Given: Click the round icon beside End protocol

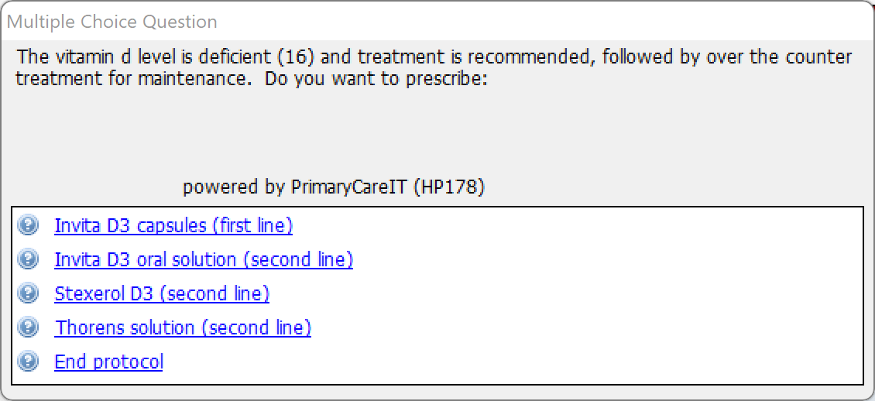Looking at the screenshot, I should click(x=28, y=362).
